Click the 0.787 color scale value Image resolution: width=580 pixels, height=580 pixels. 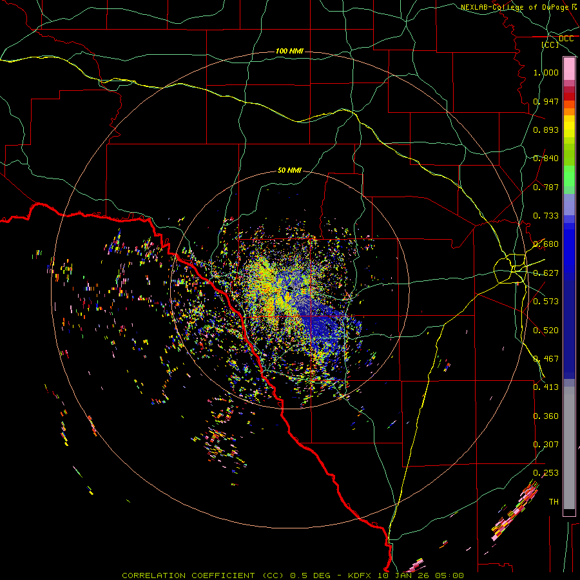[546, 187]
